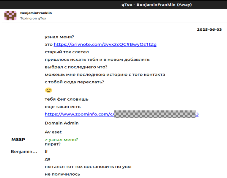Click the 'Av eset' message
The height and width of the screenshot is (178, 227).
pos(53,132)
